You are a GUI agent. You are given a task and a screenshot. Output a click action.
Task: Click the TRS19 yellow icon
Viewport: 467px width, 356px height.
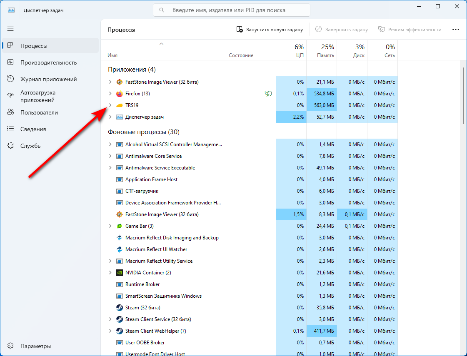coord(120,105)
